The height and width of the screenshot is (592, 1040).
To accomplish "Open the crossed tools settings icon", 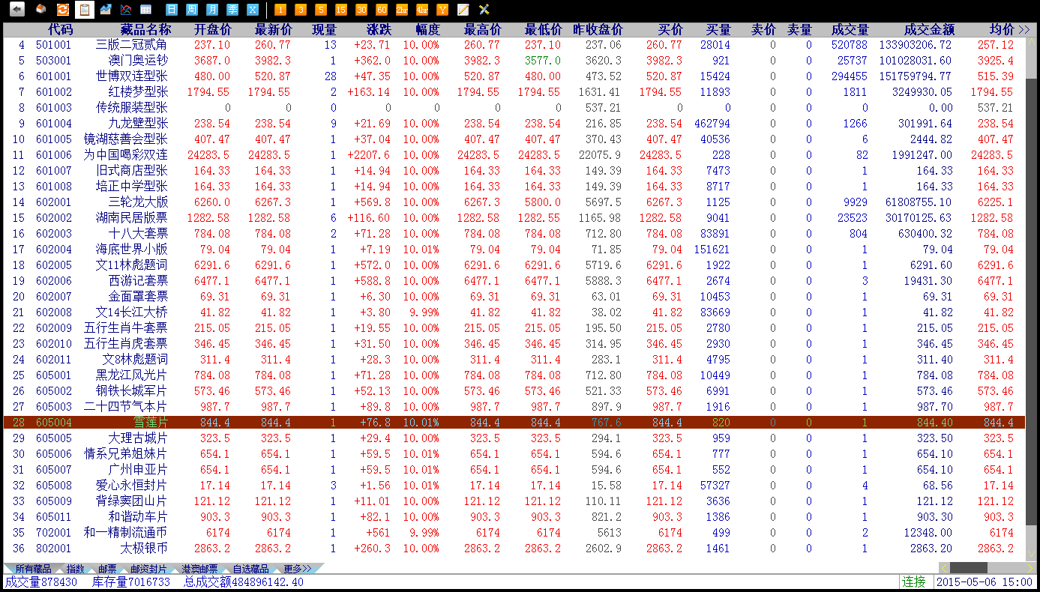I will (484, 10).
